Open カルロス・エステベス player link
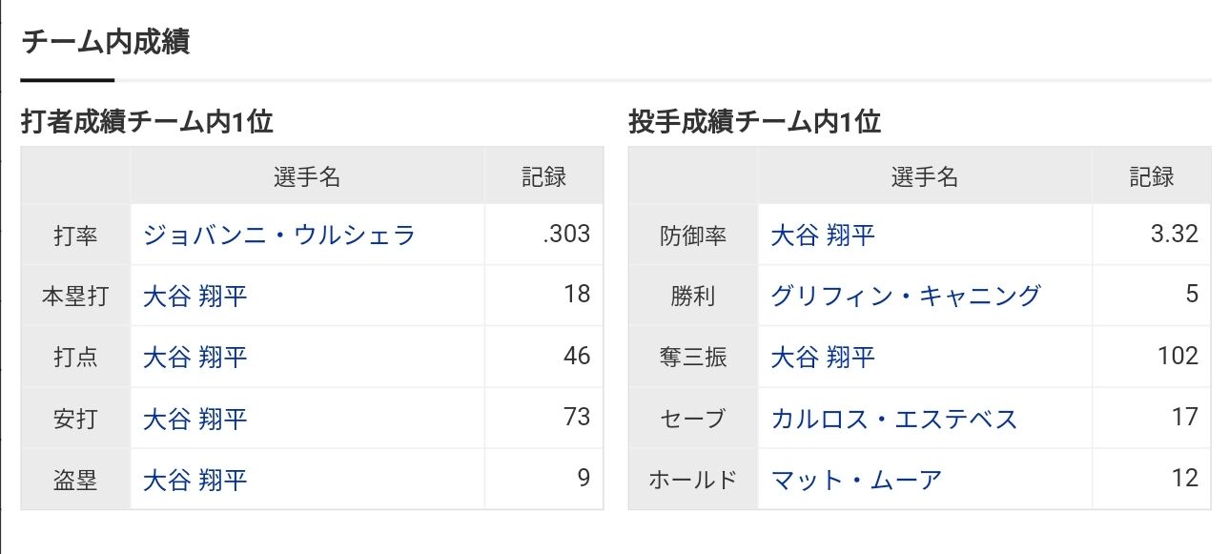1229x554 pixels. [894, 418]
